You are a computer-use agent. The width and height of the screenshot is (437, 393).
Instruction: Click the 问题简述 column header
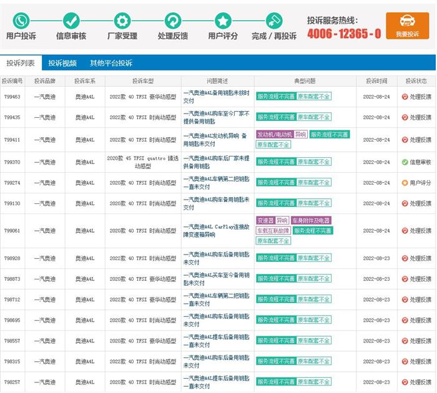coord(217,81)
